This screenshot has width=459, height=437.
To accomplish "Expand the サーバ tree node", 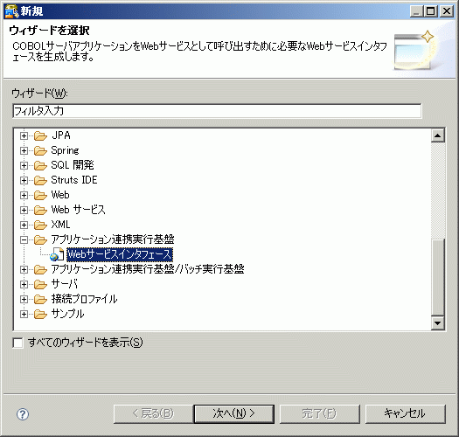I will click(x=24, y=285).
